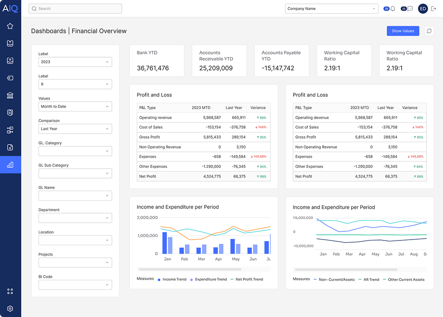Open notifications via the bell icon
Screen dimensions: 443x317
392,8
